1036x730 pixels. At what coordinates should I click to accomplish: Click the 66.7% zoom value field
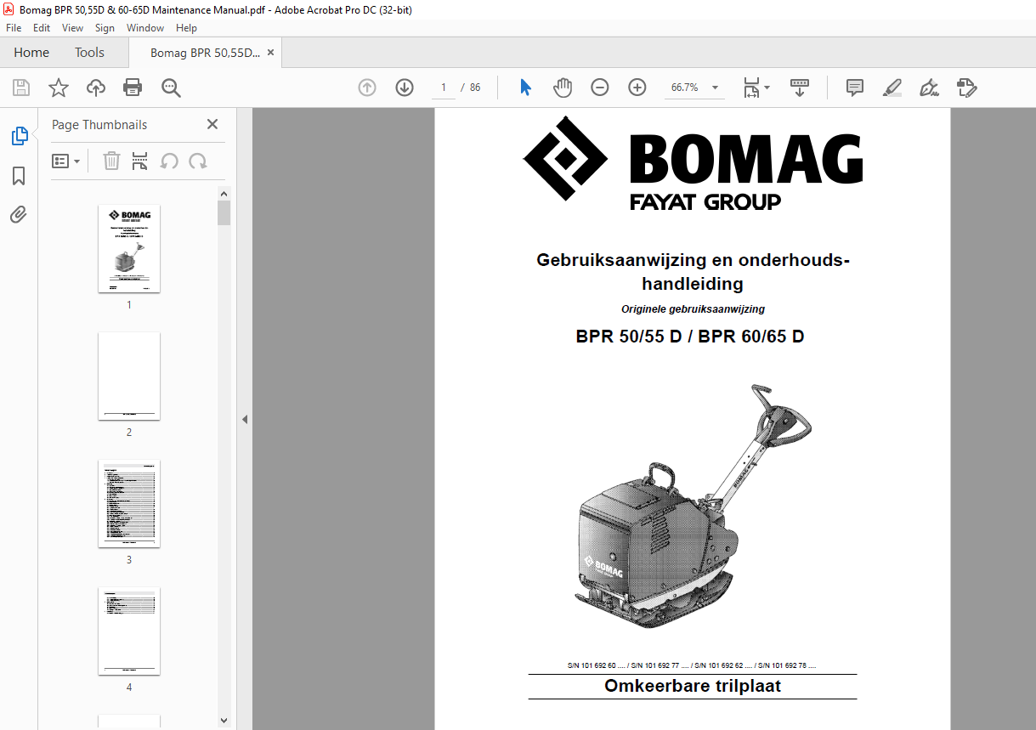pyautogui.click(x=685, y=88)
